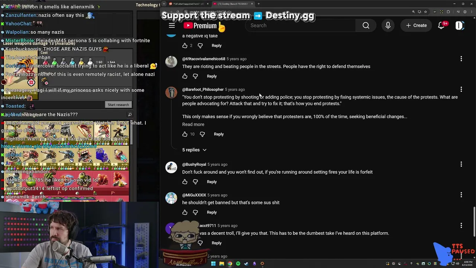Zoom the page using the address bar magnifier
This screenshot has width=476, height=268.
pyautogui.click(x=414, y=12)
